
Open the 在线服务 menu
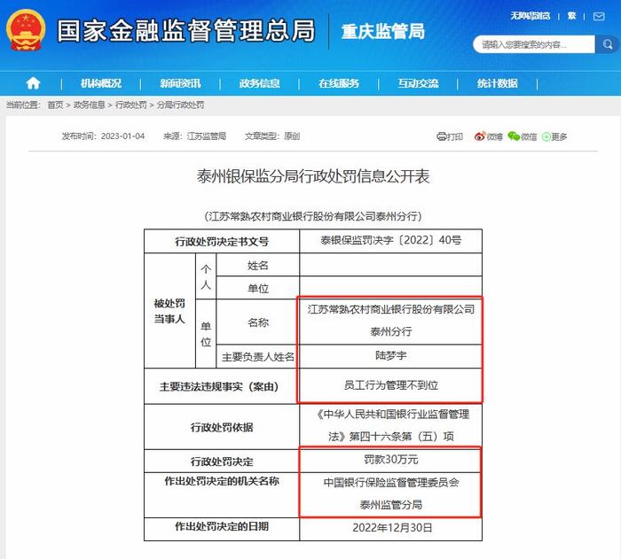click(339, 83)
